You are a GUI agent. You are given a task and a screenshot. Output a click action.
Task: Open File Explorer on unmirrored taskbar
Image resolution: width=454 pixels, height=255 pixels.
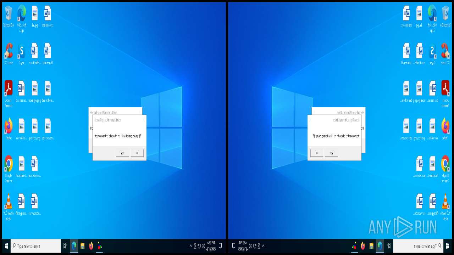[x=83, y=246]
